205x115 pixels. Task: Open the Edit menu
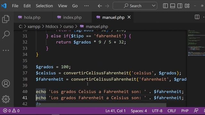[27, 6]
